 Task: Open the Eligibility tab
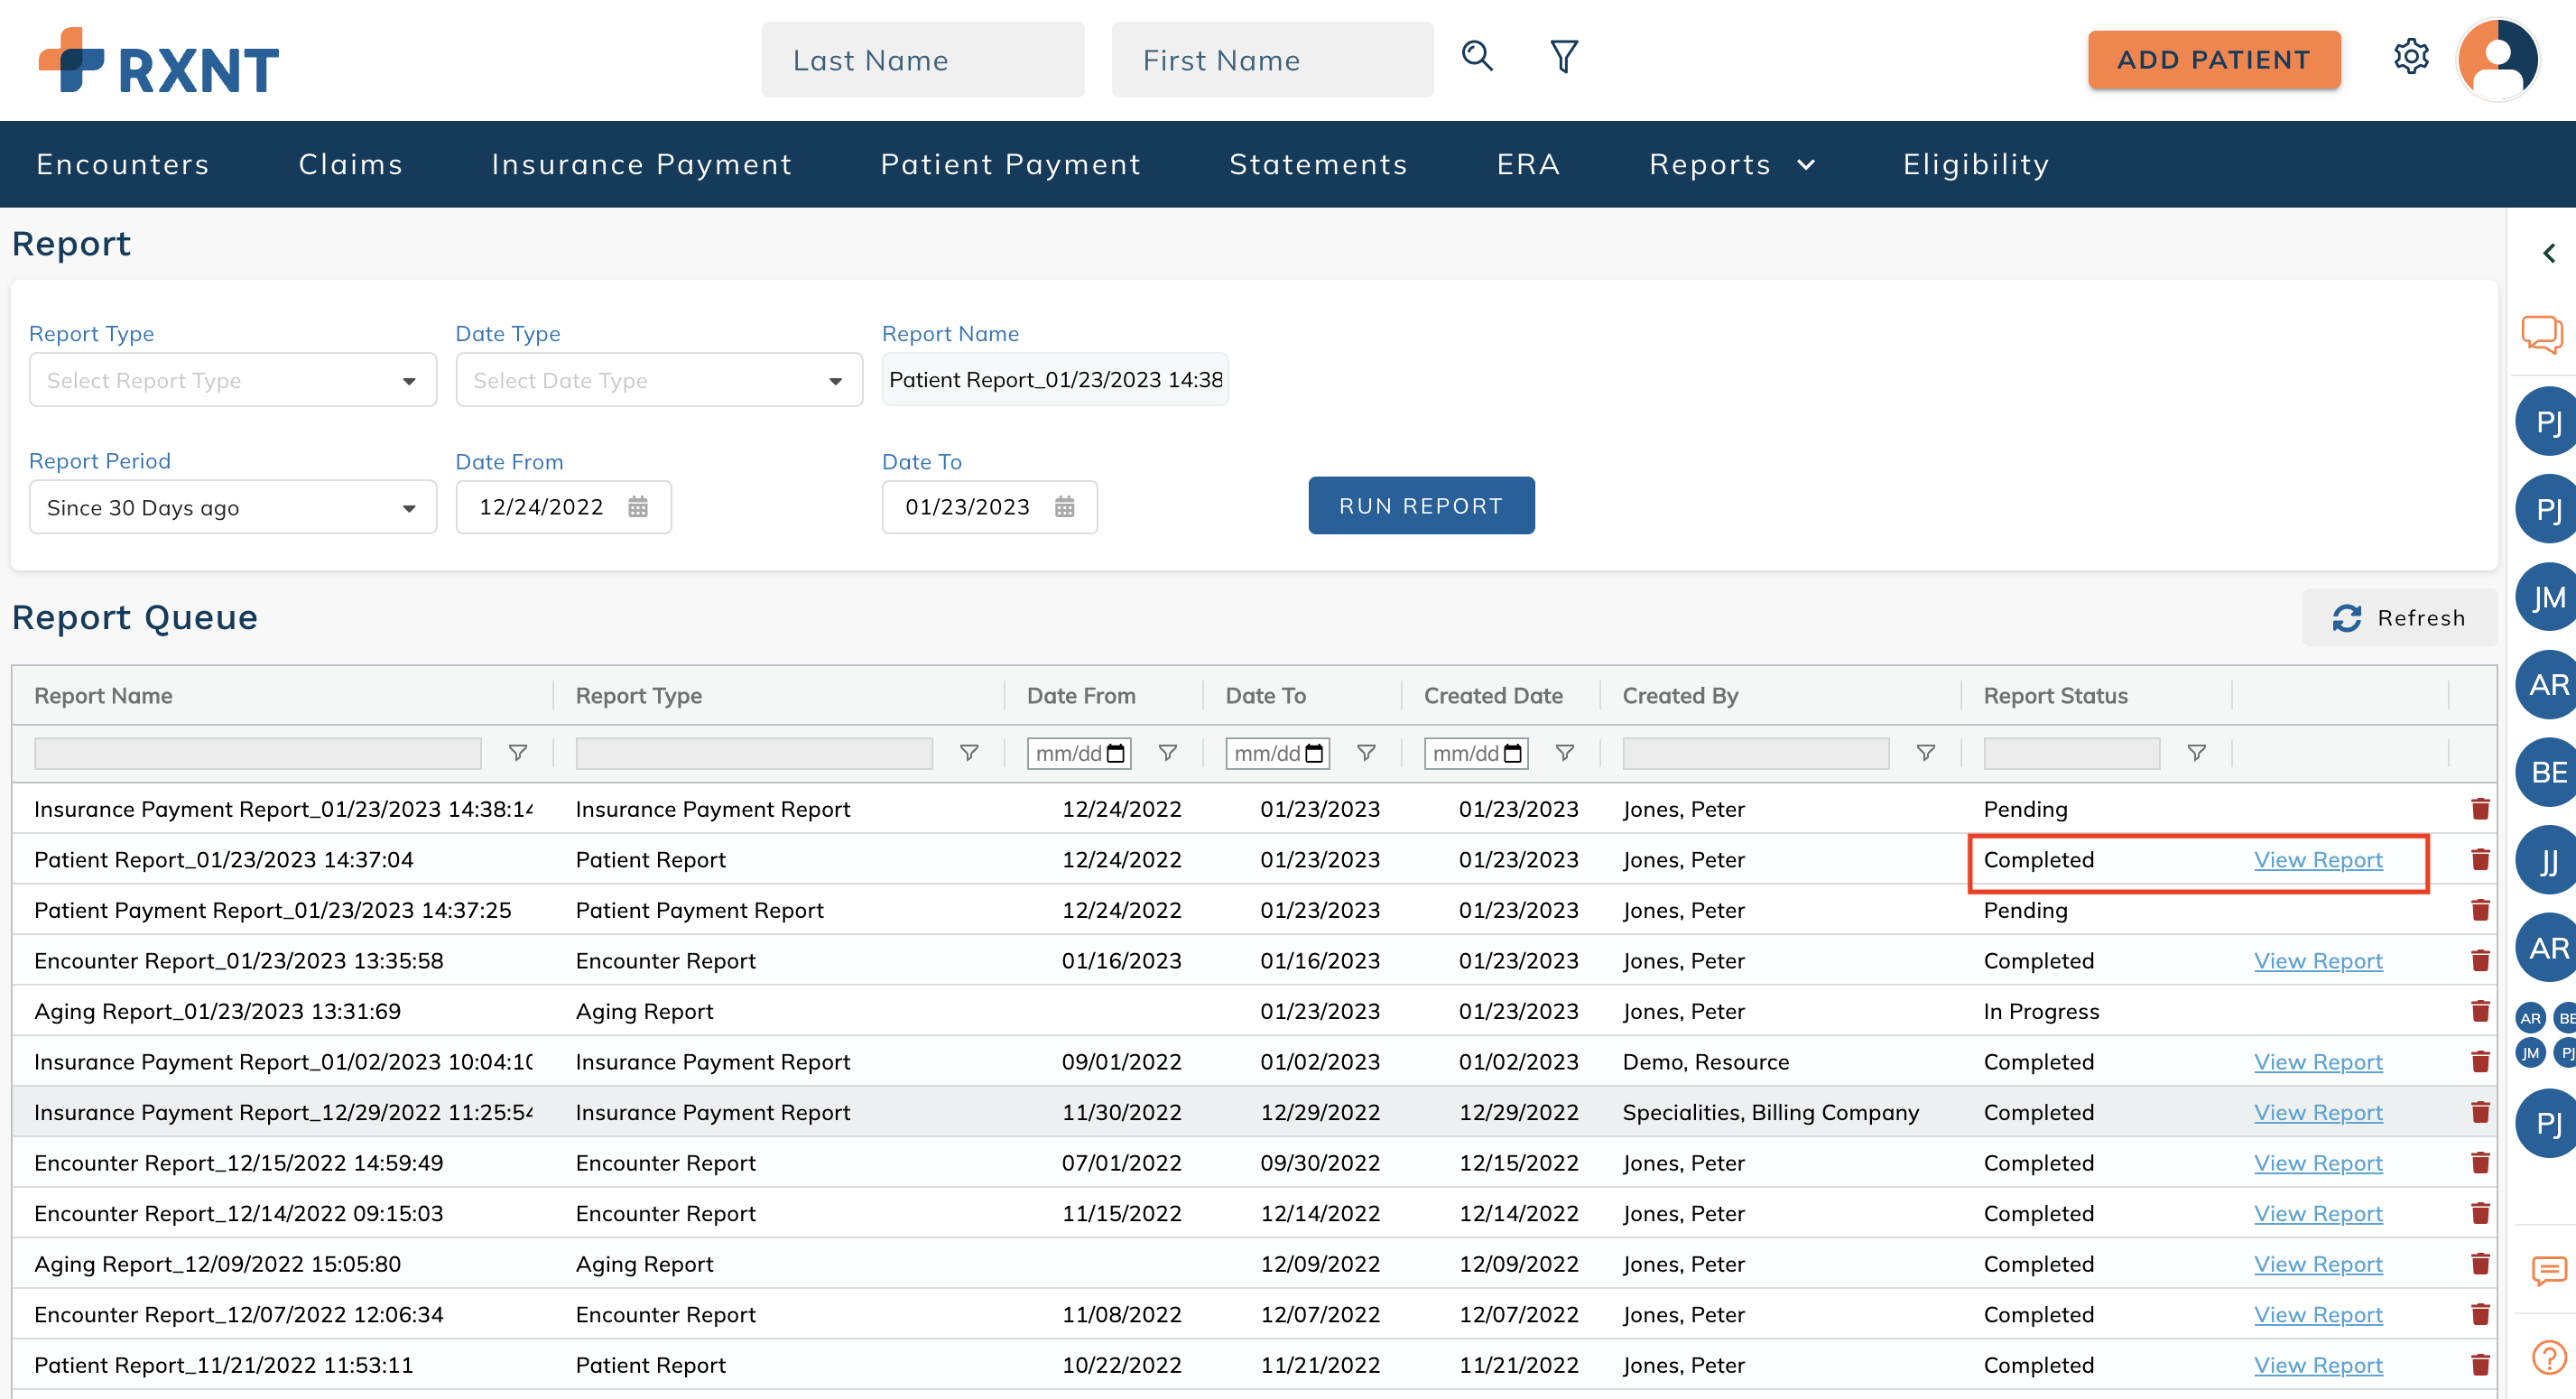(1976, 164)
